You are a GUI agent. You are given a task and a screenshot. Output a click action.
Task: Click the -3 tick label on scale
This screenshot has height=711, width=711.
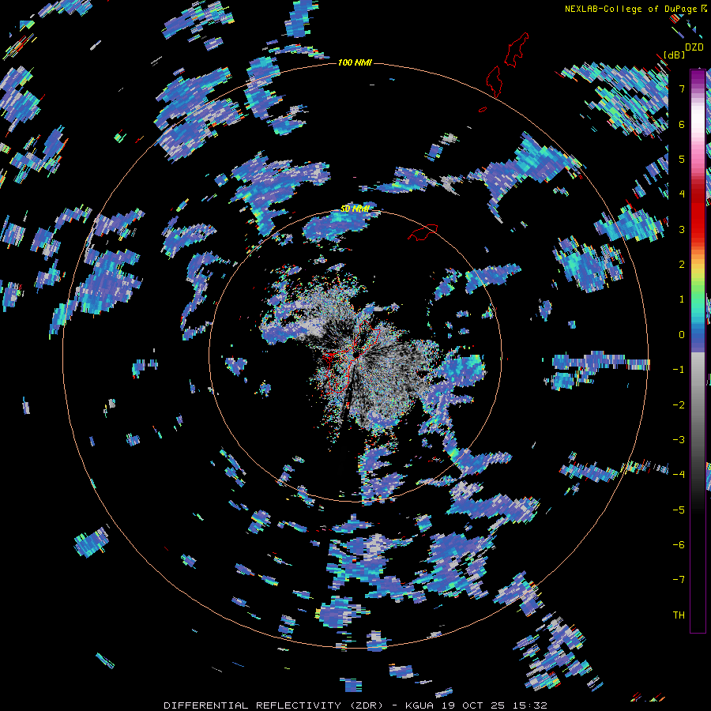[679, 440]
